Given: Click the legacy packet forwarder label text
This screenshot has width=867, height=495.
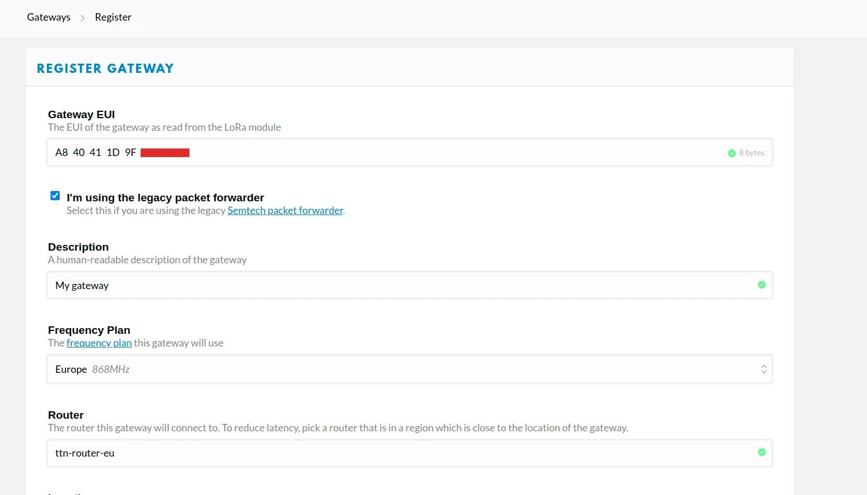Looking at the screenshot, I should 165,197.
